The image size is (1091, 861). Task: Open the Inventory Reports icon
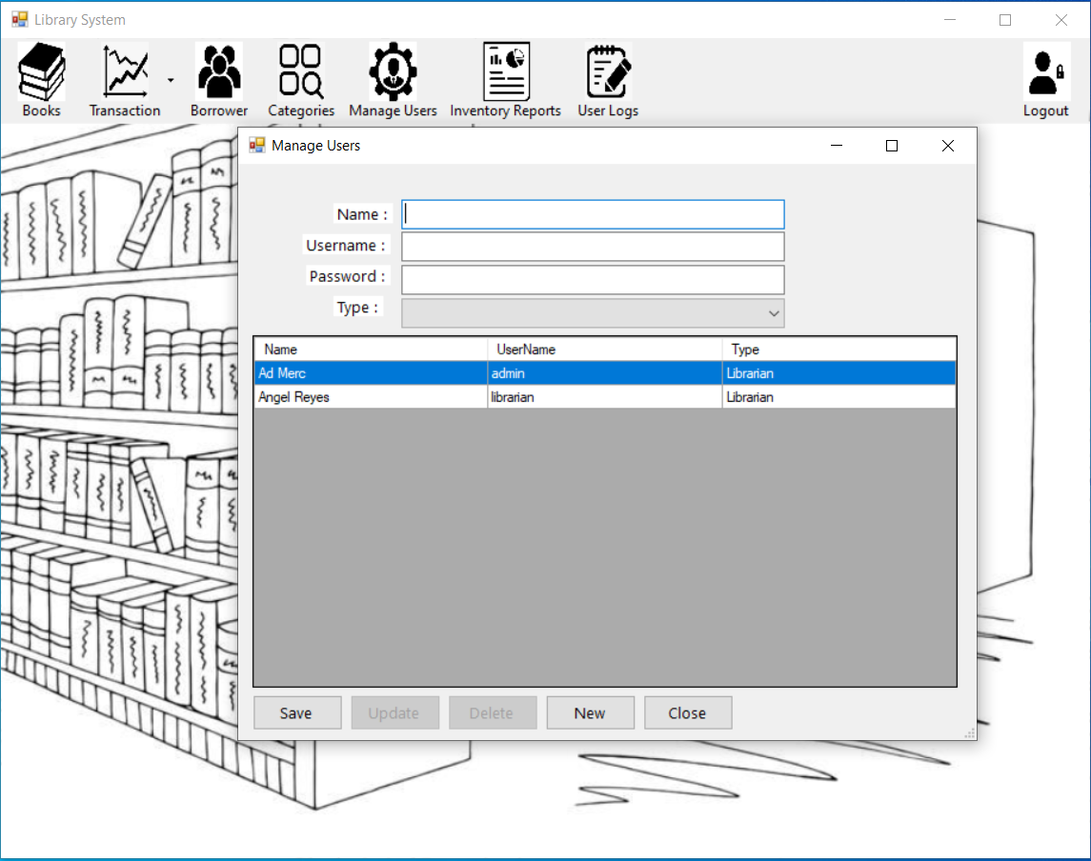click(505, 73)
